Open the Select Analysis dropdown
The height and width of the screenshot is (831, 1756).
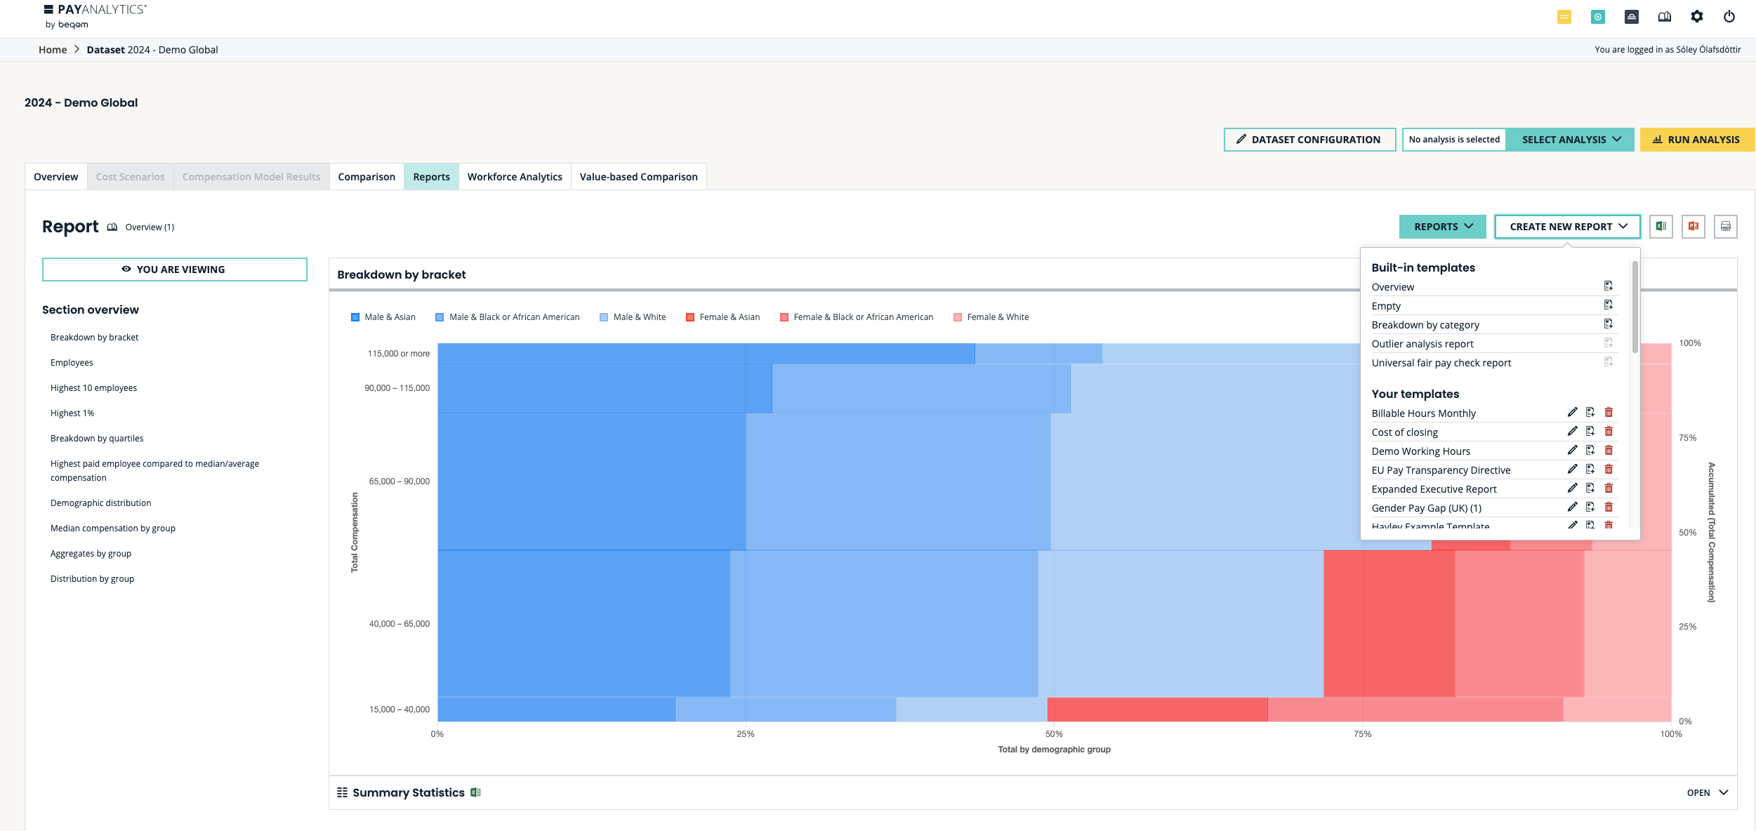pos(1571,140)
